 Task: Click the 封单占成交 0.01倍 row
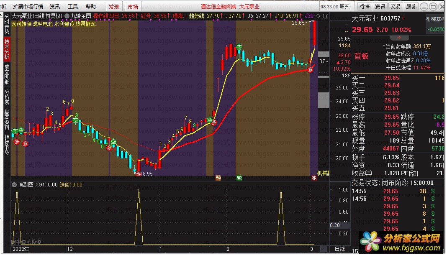(x=406, y=54)
